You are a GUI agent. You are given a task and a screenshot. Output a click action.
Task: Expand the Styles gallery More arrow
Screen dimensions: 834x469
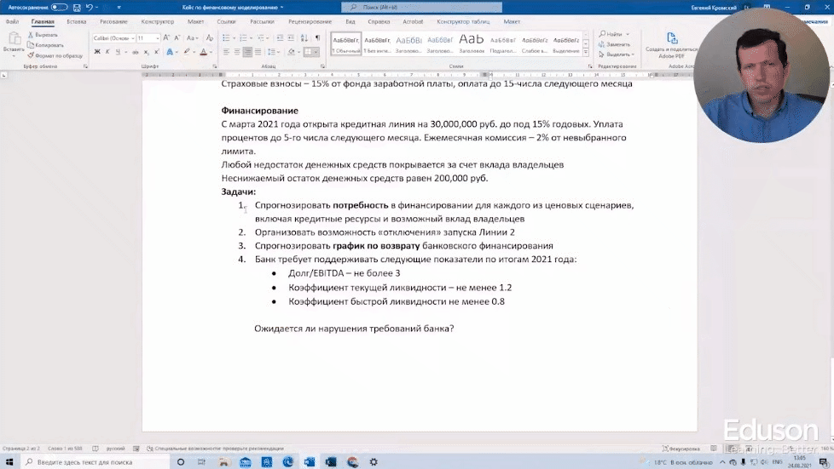coord(586,53)
